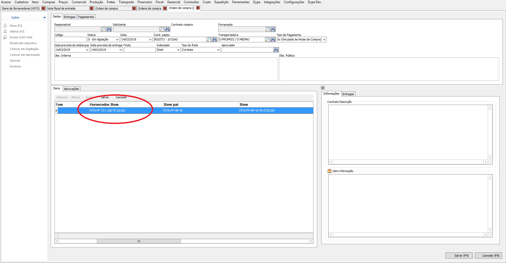Screen dimensions: 506x263
Task: Click the Transportadora binoculars lookup icon
Action: [273, 39]
